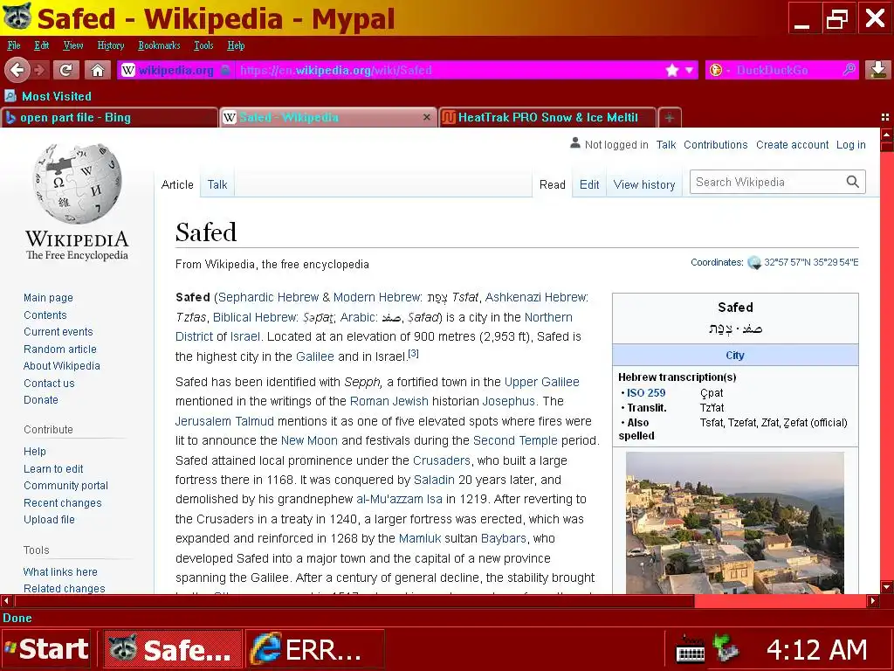Viewport: 894px width, 671px height.
Task: Open the Edit tab of the article
Action: coord(589,184)
